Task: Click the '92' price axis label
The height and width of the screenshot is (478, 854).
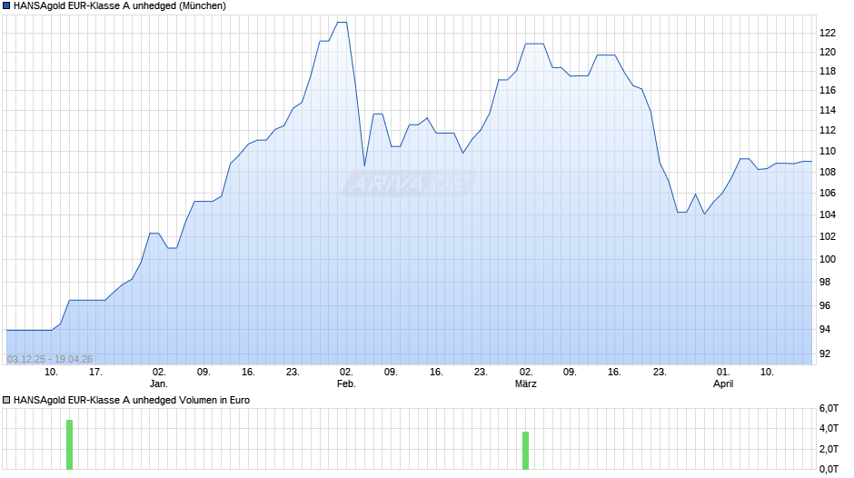Action: click(x=825, y=354)
